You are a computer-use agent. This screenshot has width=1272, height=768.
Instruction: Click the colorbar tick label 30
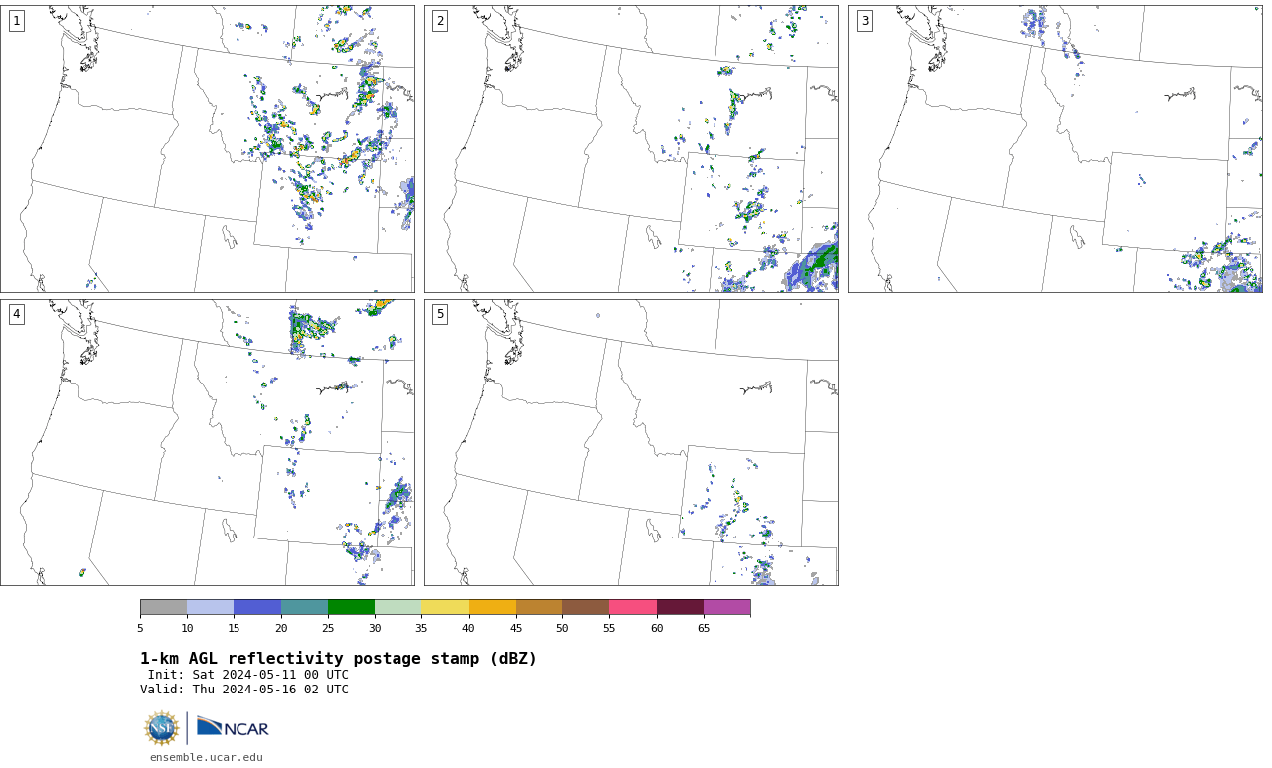tap(375, 628)
